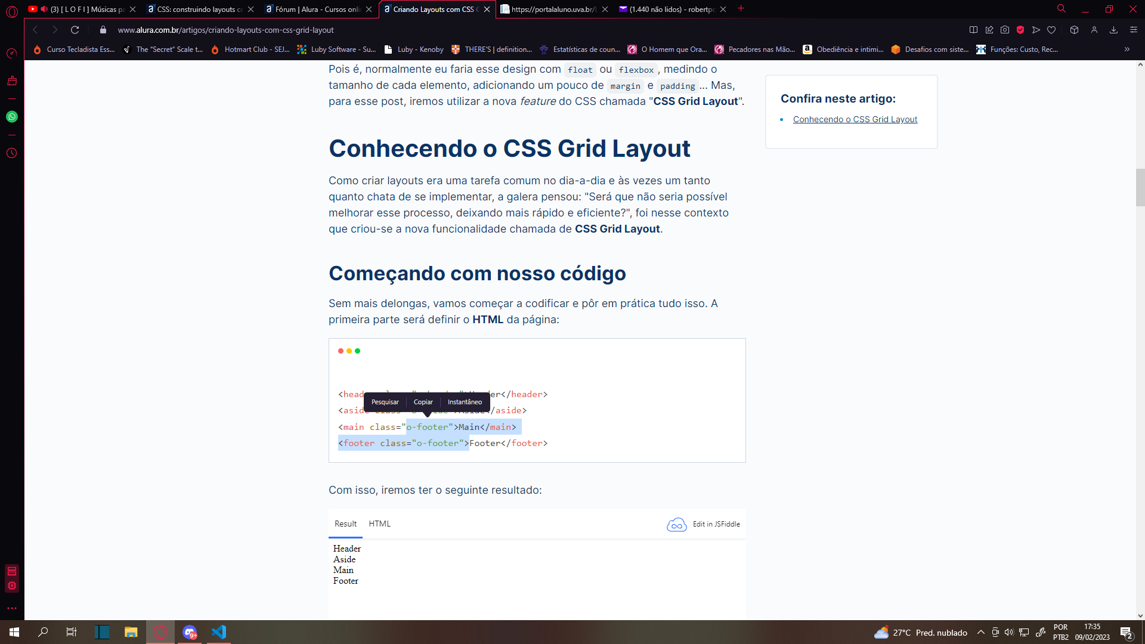Open the Opera main menu logo
Image resolution: width=1145 pixels, height=644 pixels.
point(12,11)
